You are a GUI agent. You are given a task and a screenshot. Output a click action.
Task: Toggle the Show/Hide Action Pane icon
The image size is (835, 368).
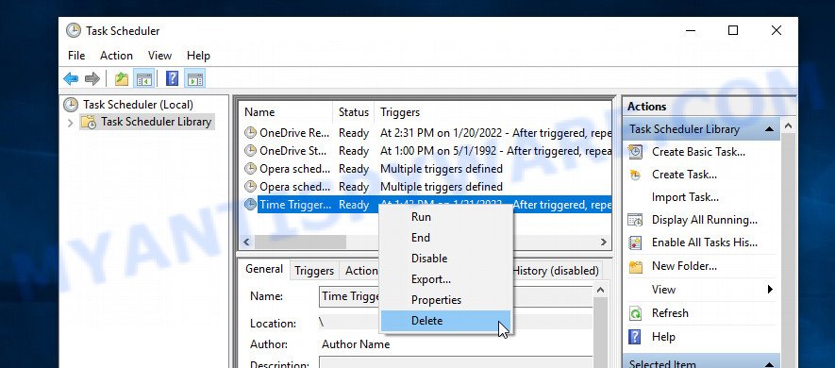(x=195, y=79)
